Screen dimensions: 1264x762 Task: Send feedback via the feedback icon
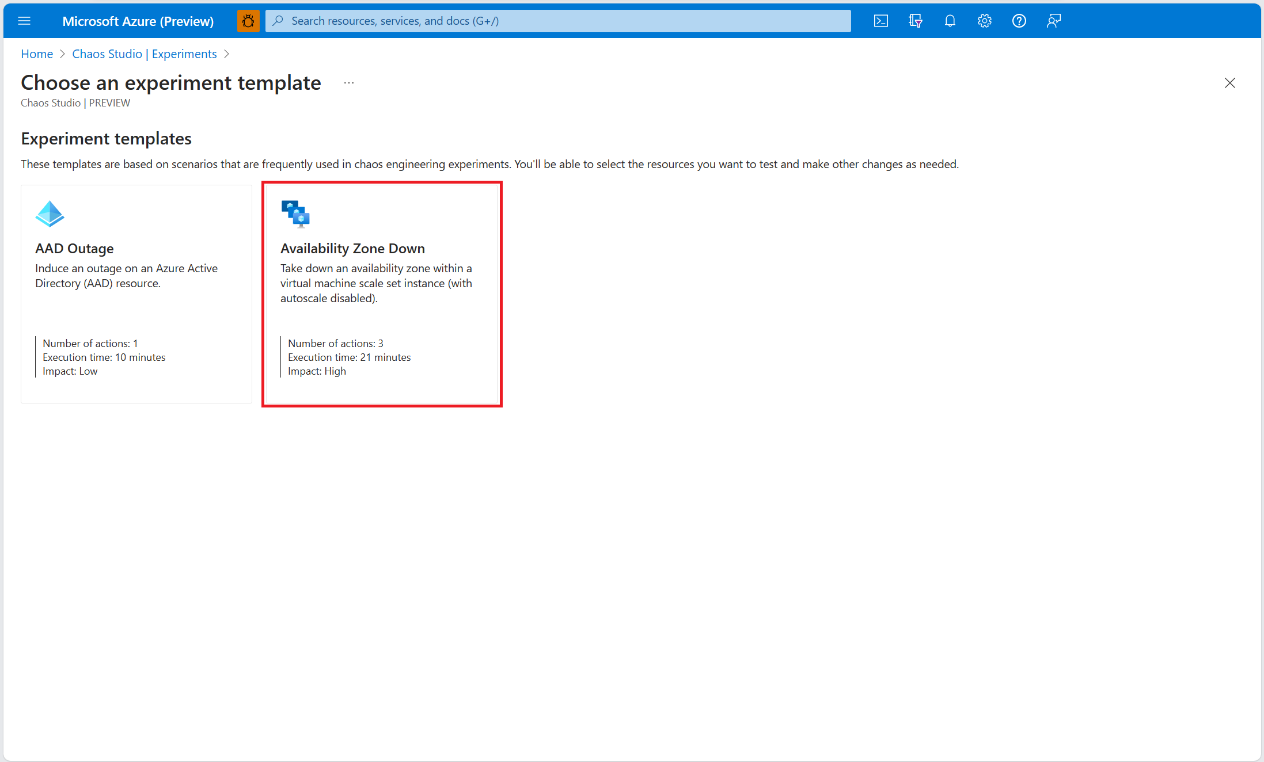pyautogui.click(x=1054, y=21)
